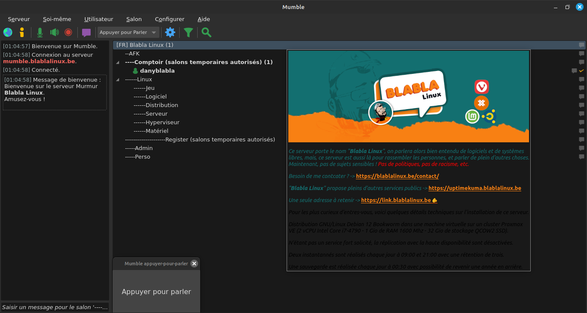Screen dimensions: 587x313
Task: Collapse the Linux channel triangle
Action: point(117,80)
